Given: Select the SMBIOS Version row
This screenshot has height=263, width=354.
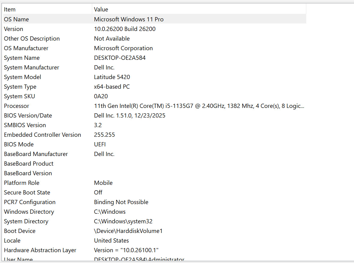Looking at the screenshot, I should tap(25, 125).
